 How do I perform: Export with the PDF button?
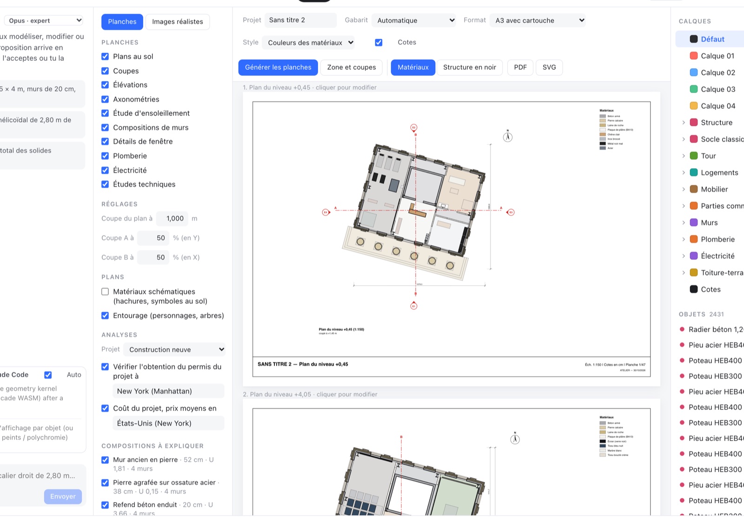coord(520,67)
